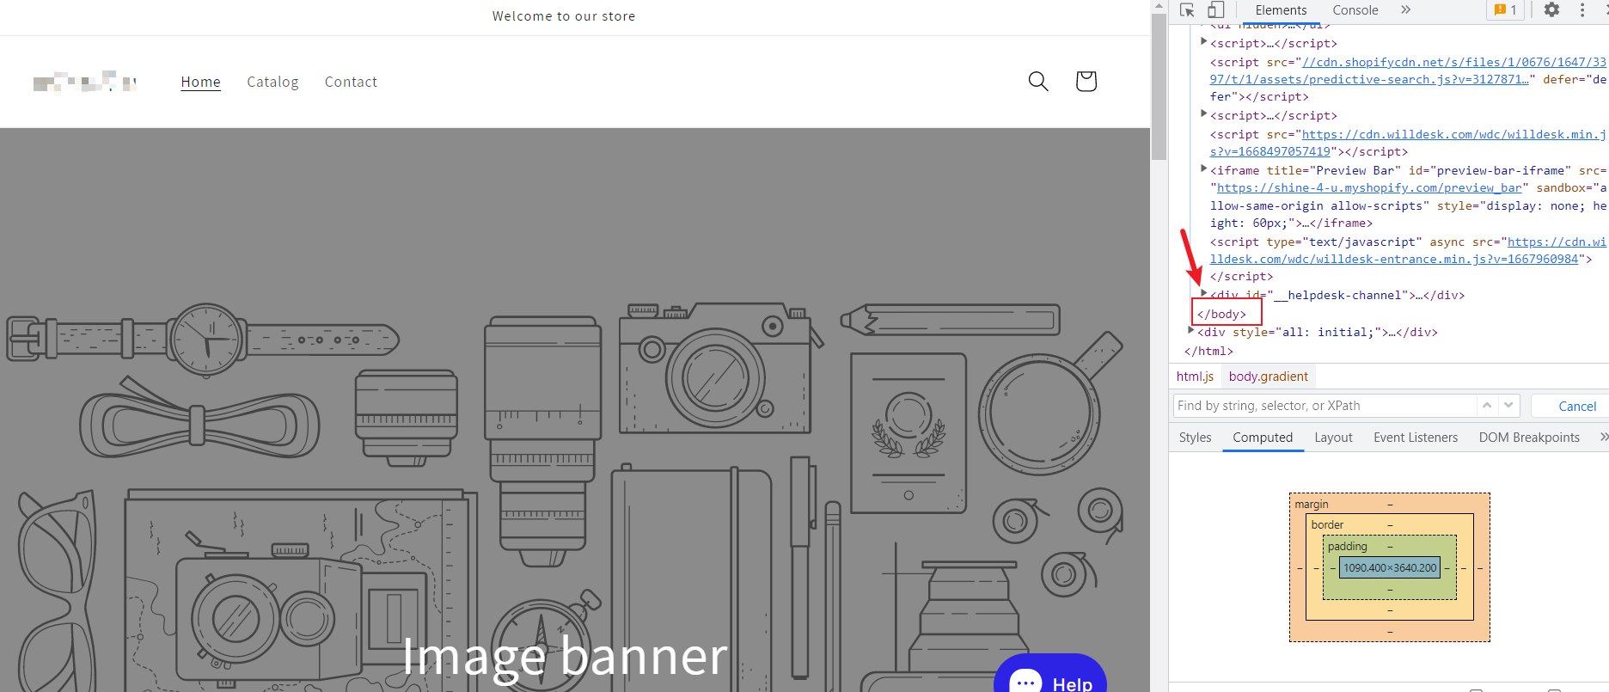
Task: Click the DevTools inspect element picker icon
Action: pos(1187,10)
